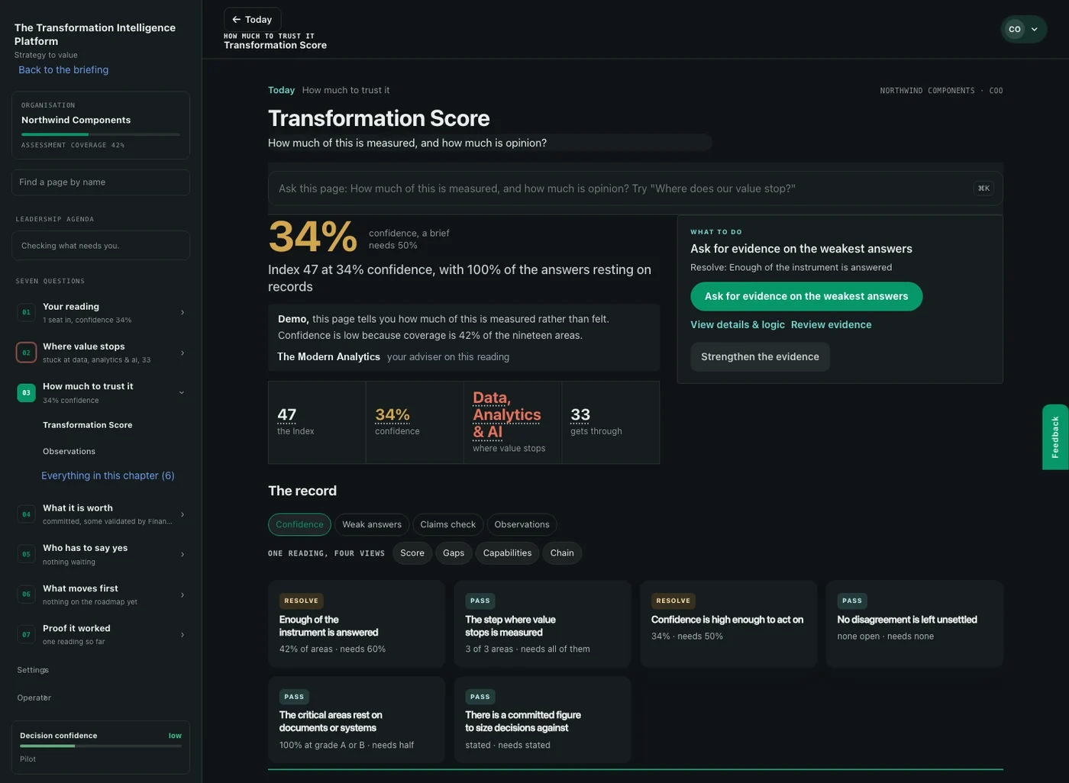Click the CO user avatar
The width and height of the screenshot is (1069, 783).
[1014, 29]
